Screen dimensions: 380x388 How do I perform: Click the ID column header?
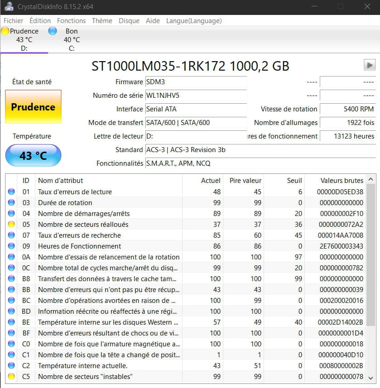[x=26, y=180]
